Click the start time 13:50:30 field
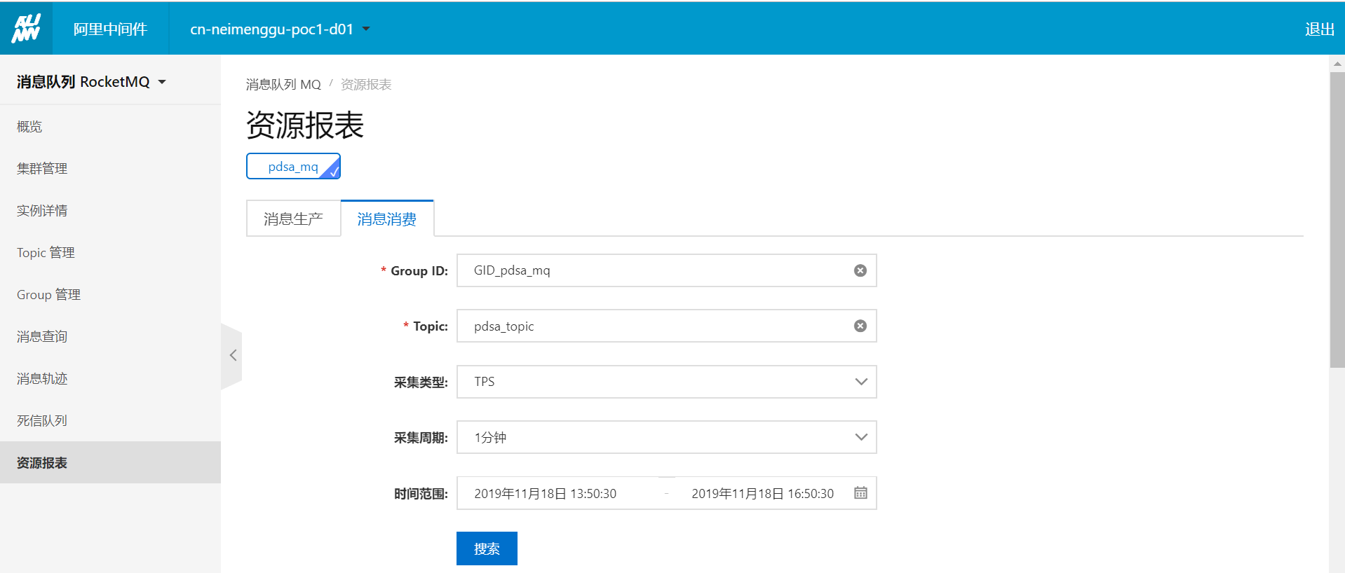This screenshot has width=1345, height=573. click(546, 493)
